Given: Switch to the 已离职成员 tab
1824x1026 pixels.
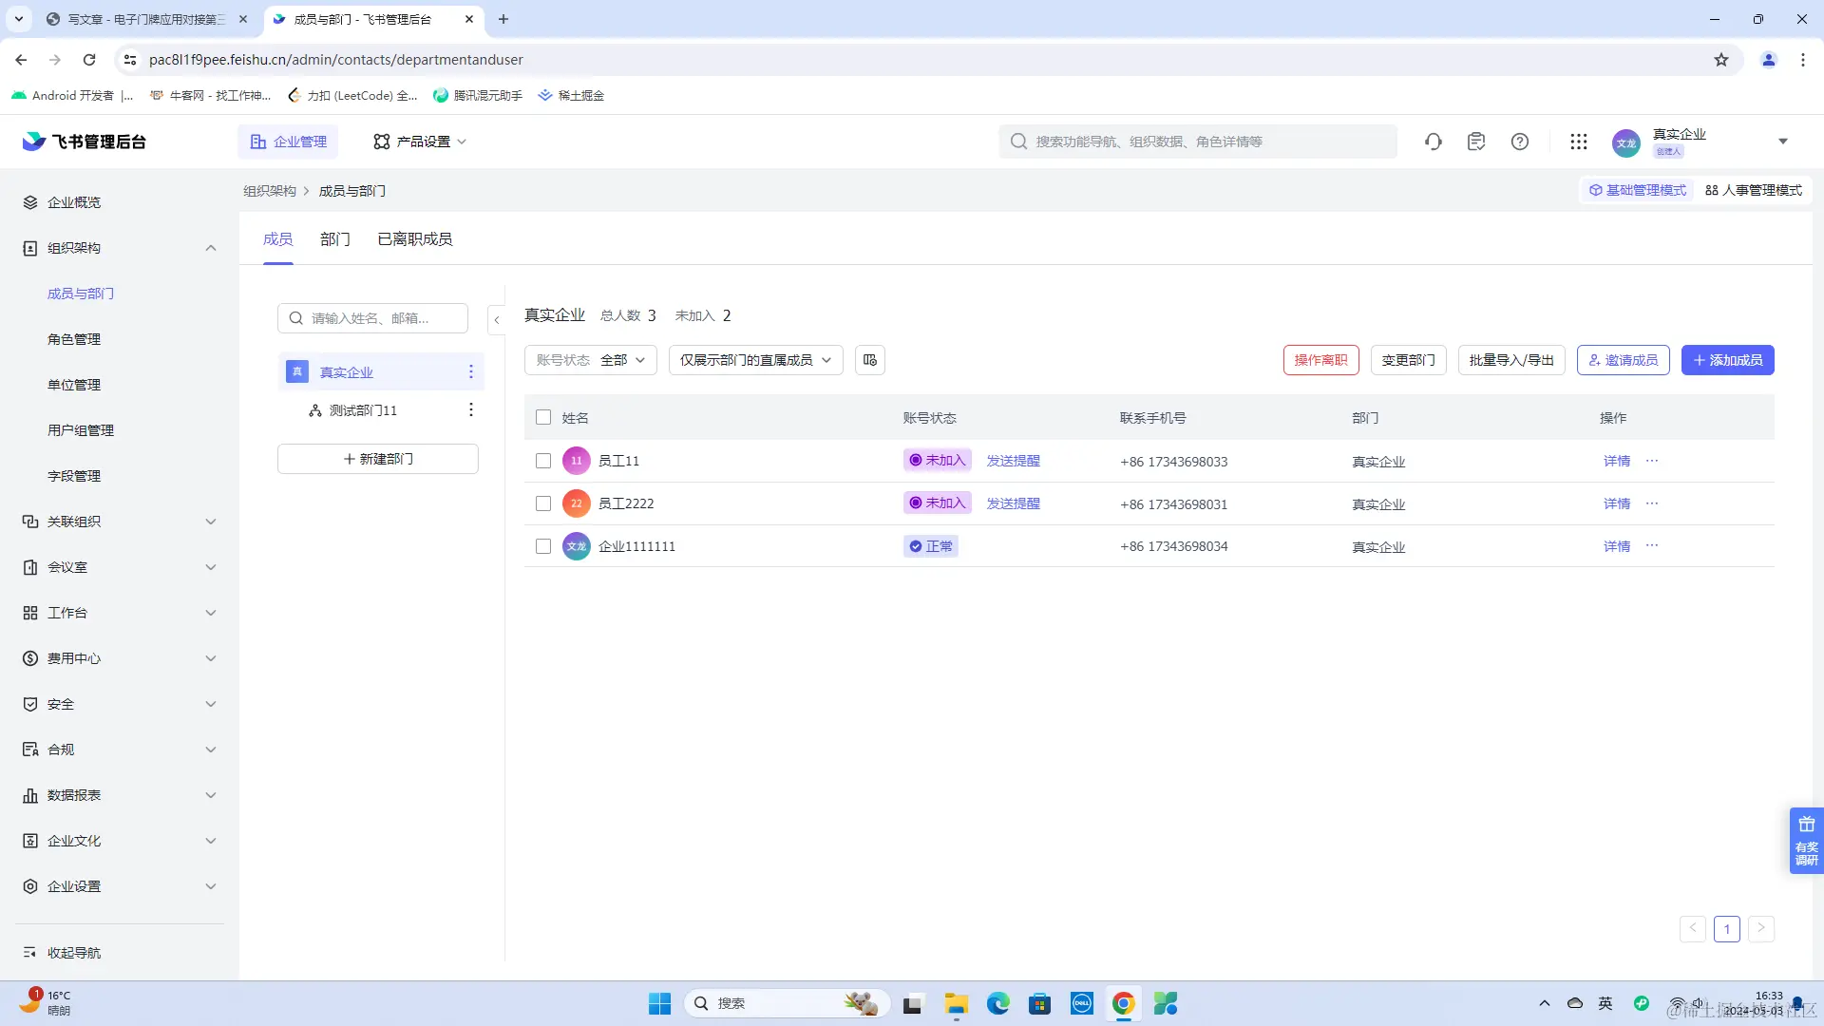Looking at the screenshot, I should 414,239.
